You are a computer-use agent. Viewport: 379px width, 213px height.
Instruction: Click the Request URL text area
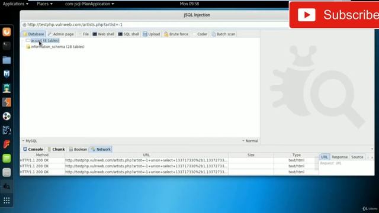coord(346,167)
